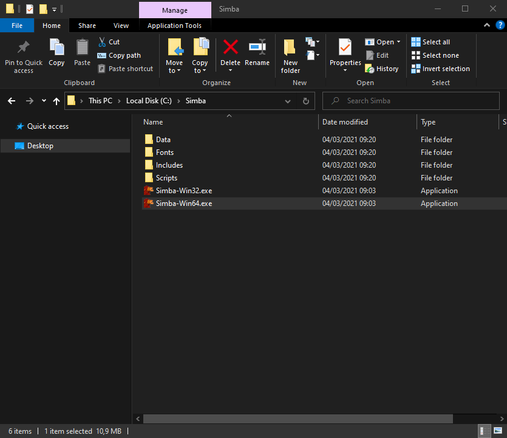Select the Data folder icon
The width and height of the screenshot is (507, 438).
click(149, 140)
